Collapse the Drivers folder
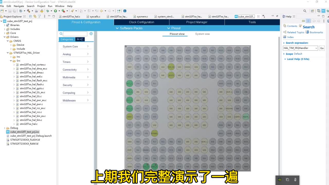 4,37
